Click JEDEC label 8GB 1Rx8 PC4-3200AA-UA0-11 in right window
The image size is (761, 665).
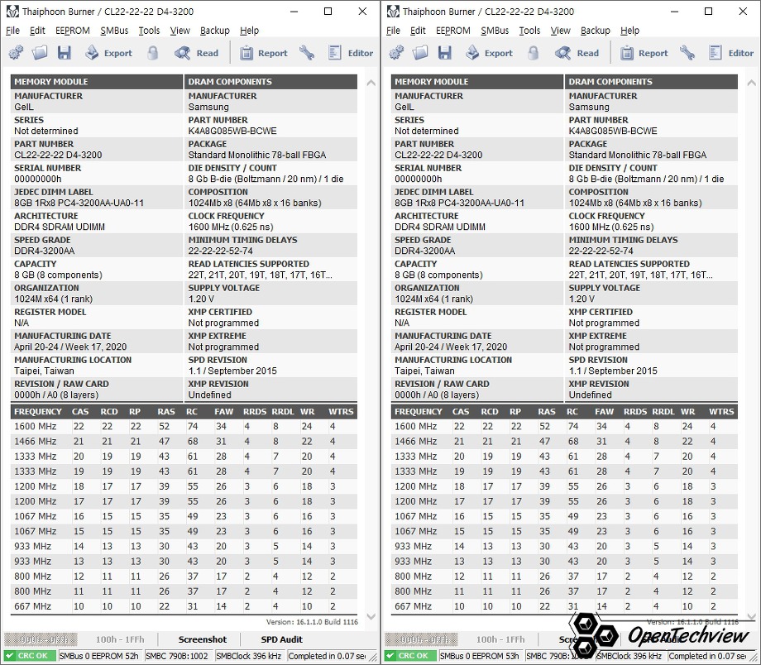(460, 203)
